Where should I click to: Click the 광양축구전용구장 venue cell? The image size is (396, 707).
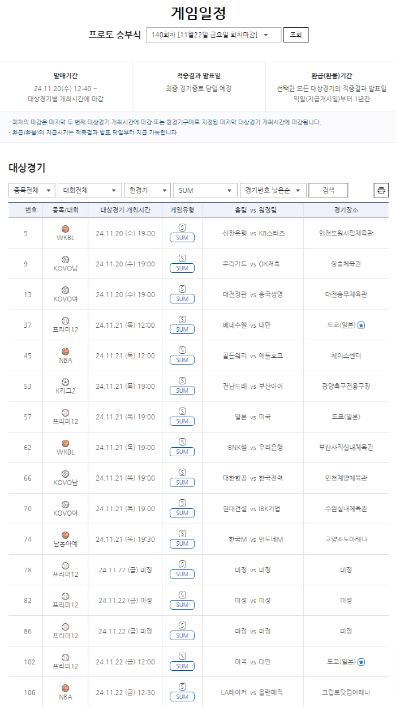pos(346,386)
